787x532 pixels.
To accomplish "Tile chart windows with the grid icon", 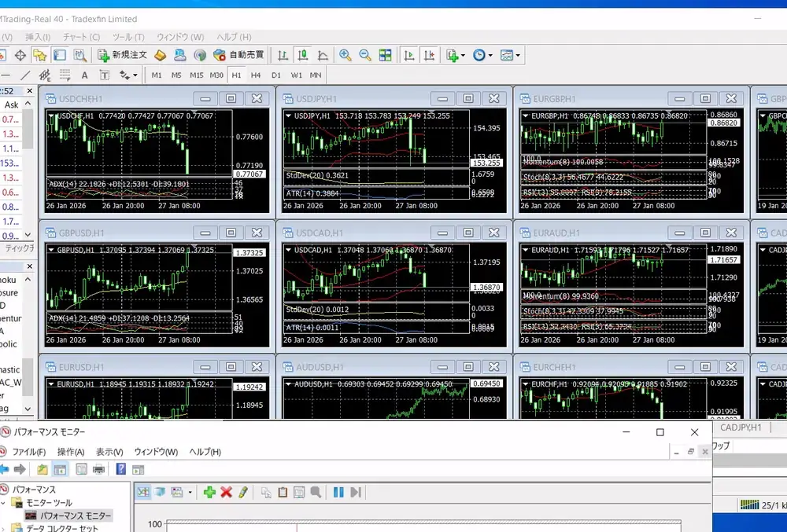I will point(385,55).
